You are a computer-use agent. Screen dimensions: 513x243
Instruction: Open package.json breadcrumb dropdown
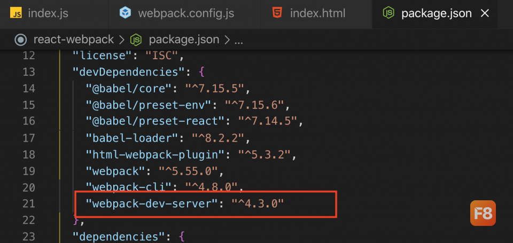(x=184, y=40)
